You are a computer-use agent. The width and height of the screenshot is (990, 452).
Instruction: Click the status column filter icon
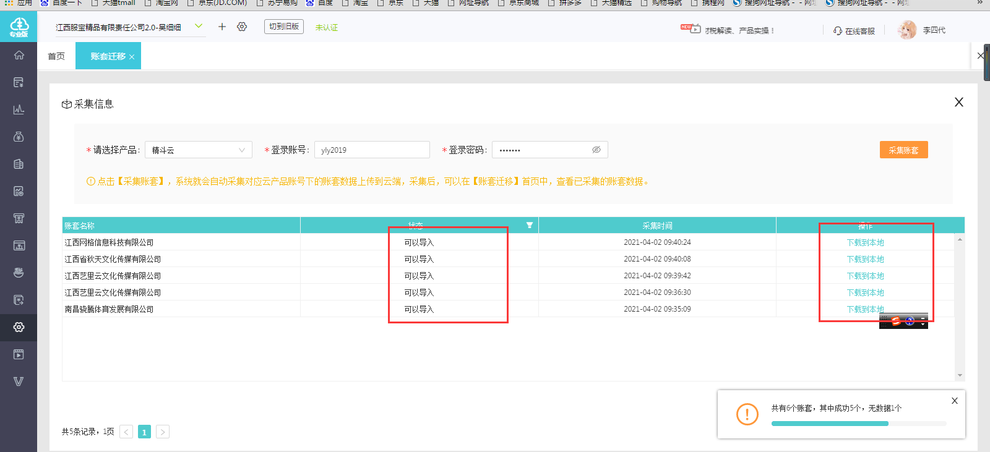530,225
